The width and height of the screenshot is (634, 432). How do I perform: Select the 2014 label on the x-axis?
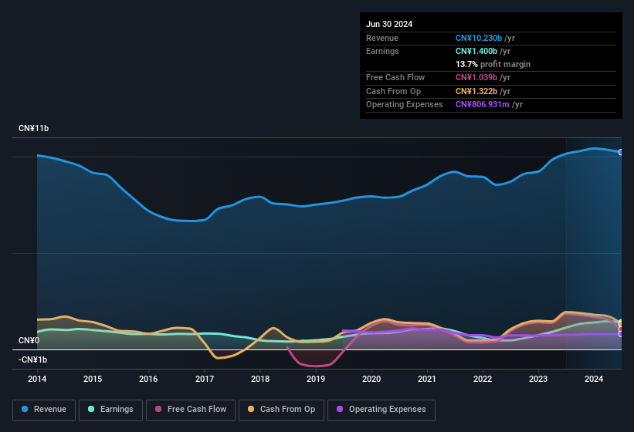click(37, 379)
